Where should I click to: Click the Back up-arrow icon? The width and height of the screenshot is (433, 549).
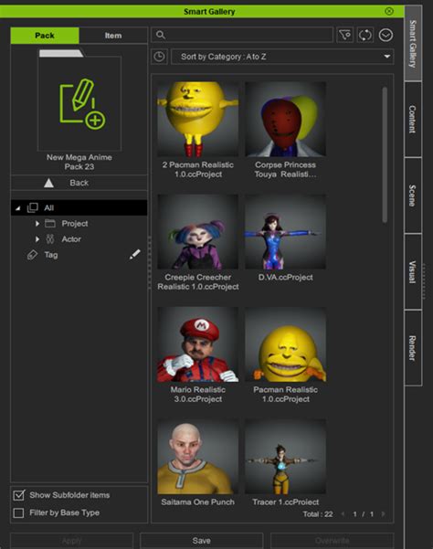pyautogui.click(x=48, y=183)
